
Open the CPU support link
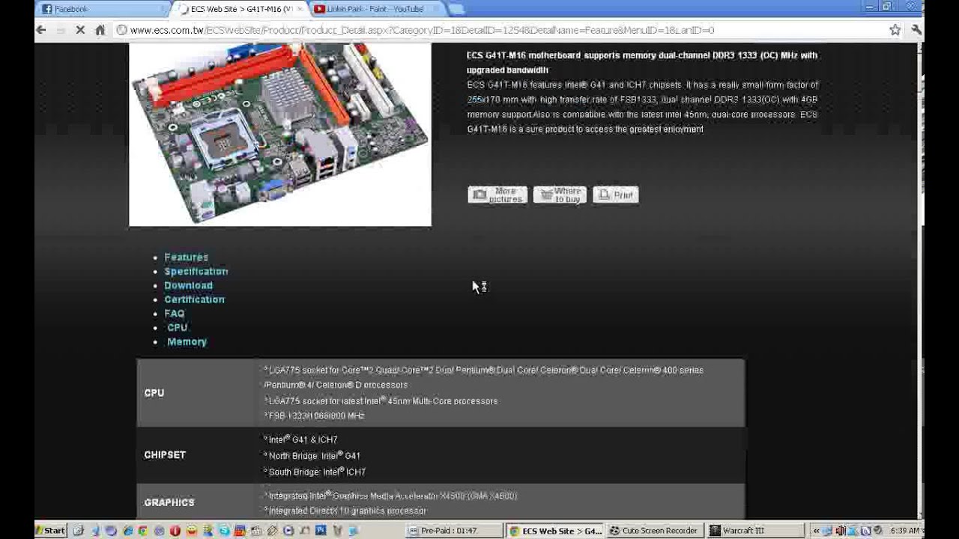tap(177, 327)
